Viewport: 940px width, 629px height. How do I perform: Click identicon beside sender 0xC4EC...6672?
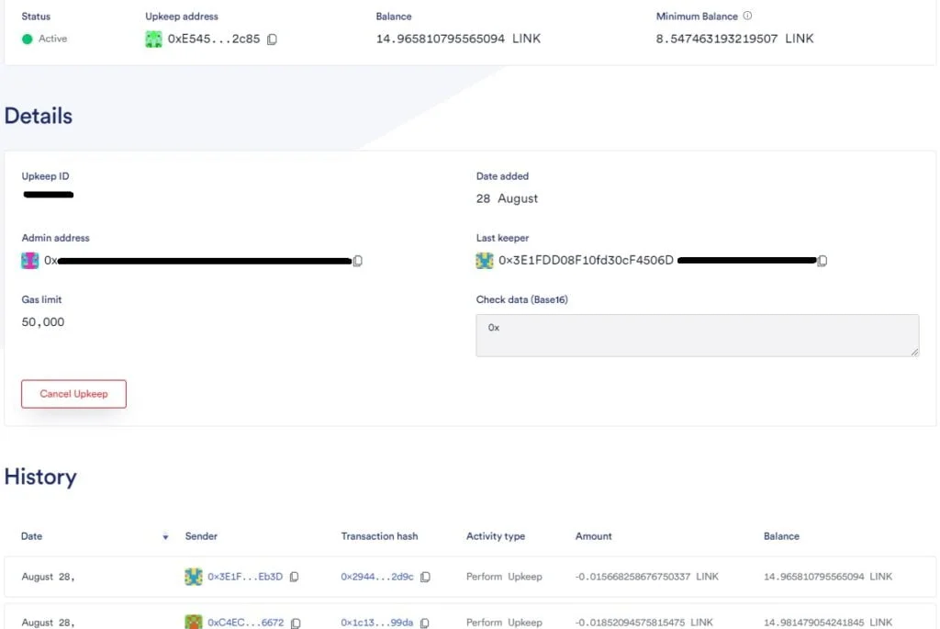tap(193, 622)
